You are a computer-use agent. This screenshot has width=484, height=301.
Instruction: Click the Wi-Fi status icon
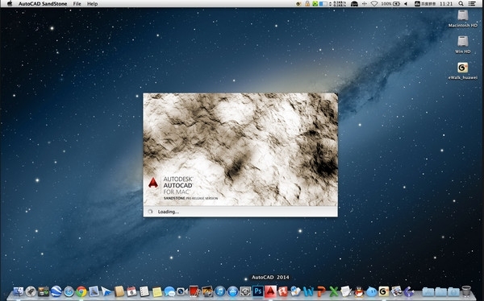coord(374,4)
